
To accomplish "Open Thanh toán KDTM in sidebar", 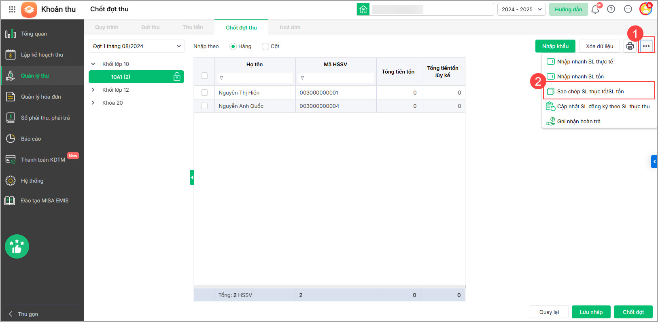I will pyautogui.click(x=42, y=160).
